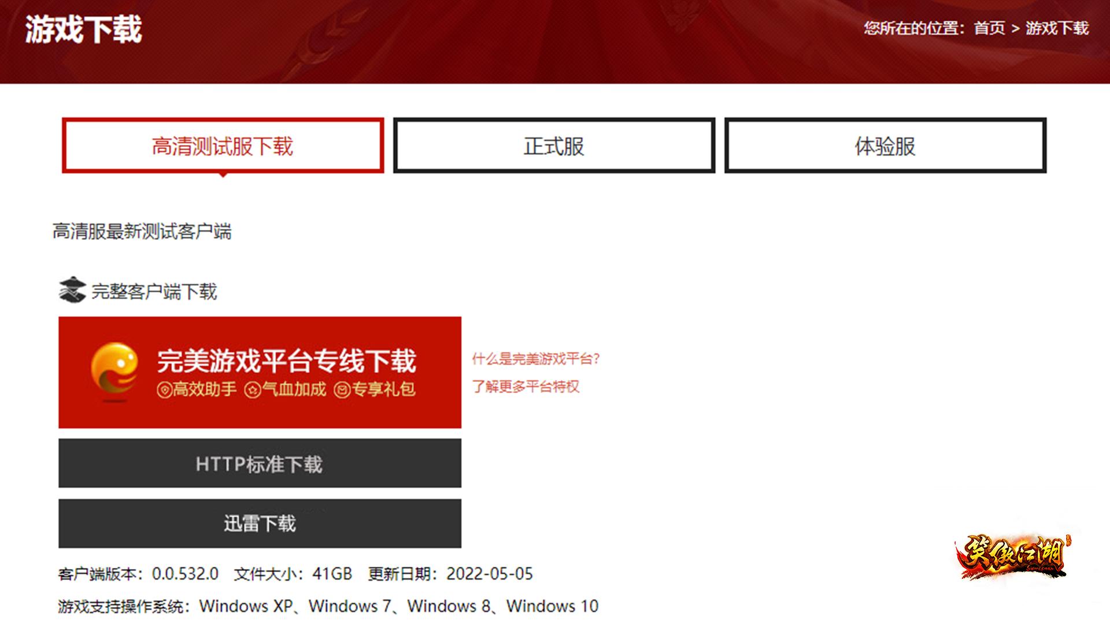Start the HTTP标准下载 download
Image resolution: width=1110 pixels, height=624 pixels.
pyautogui.click(x=260, y=463)
